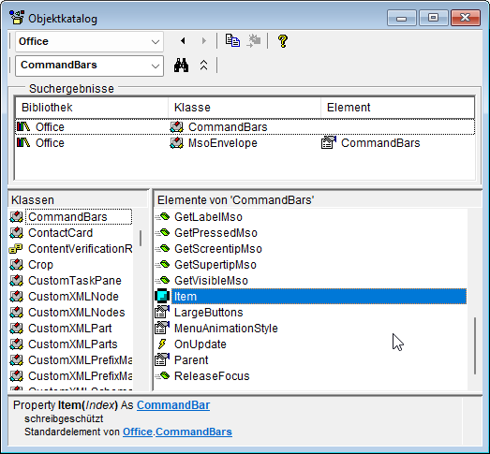
Task: Click the method icon beside GetVisibleMso
Action: click(162, 280)
